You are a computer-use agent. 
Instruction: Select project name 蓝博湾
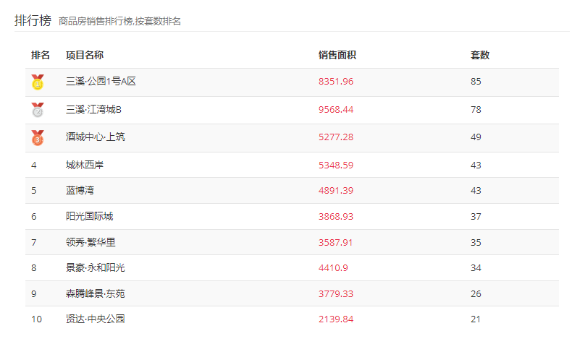coord(80,190)
